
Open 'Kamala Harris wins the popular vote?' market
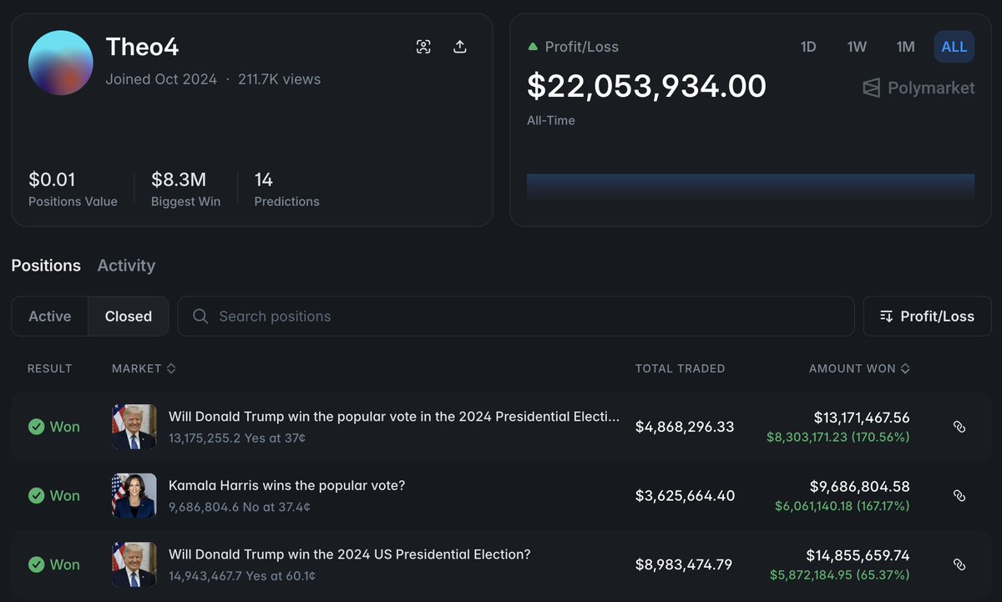point(286,485)
